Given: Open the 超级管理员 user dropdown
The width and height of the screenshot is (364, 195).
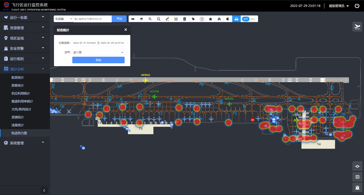Looking at the screenshot, I should tap(339, 6).
